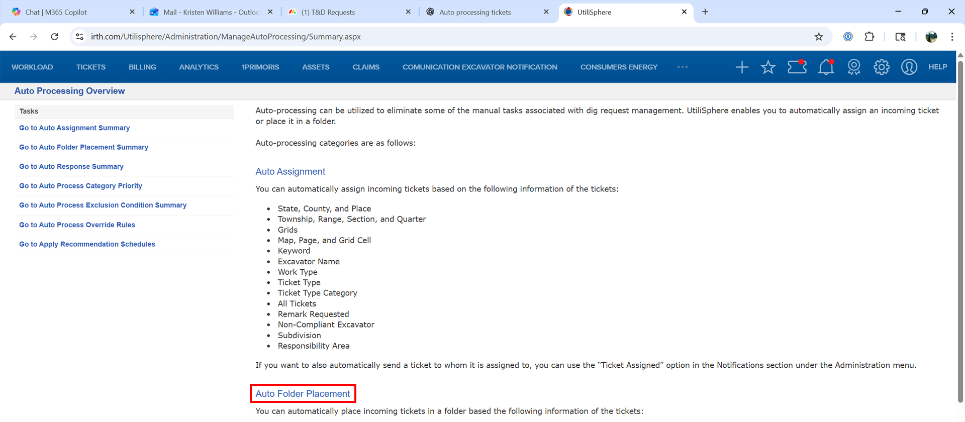Open the Chrome three-dot menu
965x422 pixels.
(952, 37)
